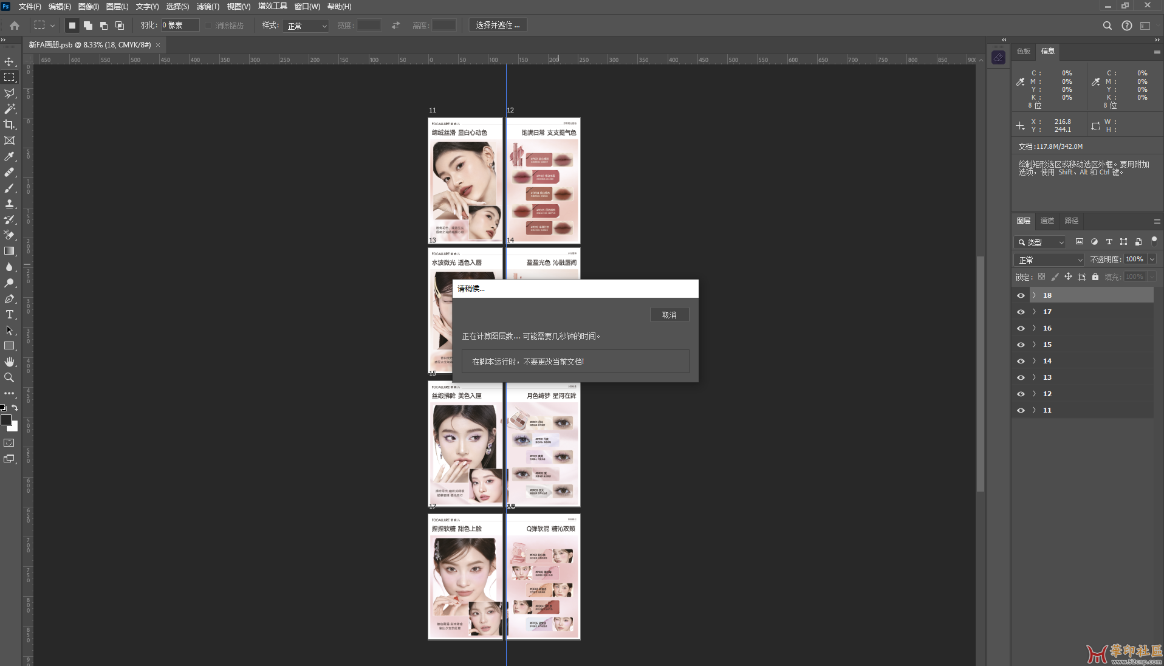Select the Healing Brush tool
1164x666 pixels.
point(9,172)
